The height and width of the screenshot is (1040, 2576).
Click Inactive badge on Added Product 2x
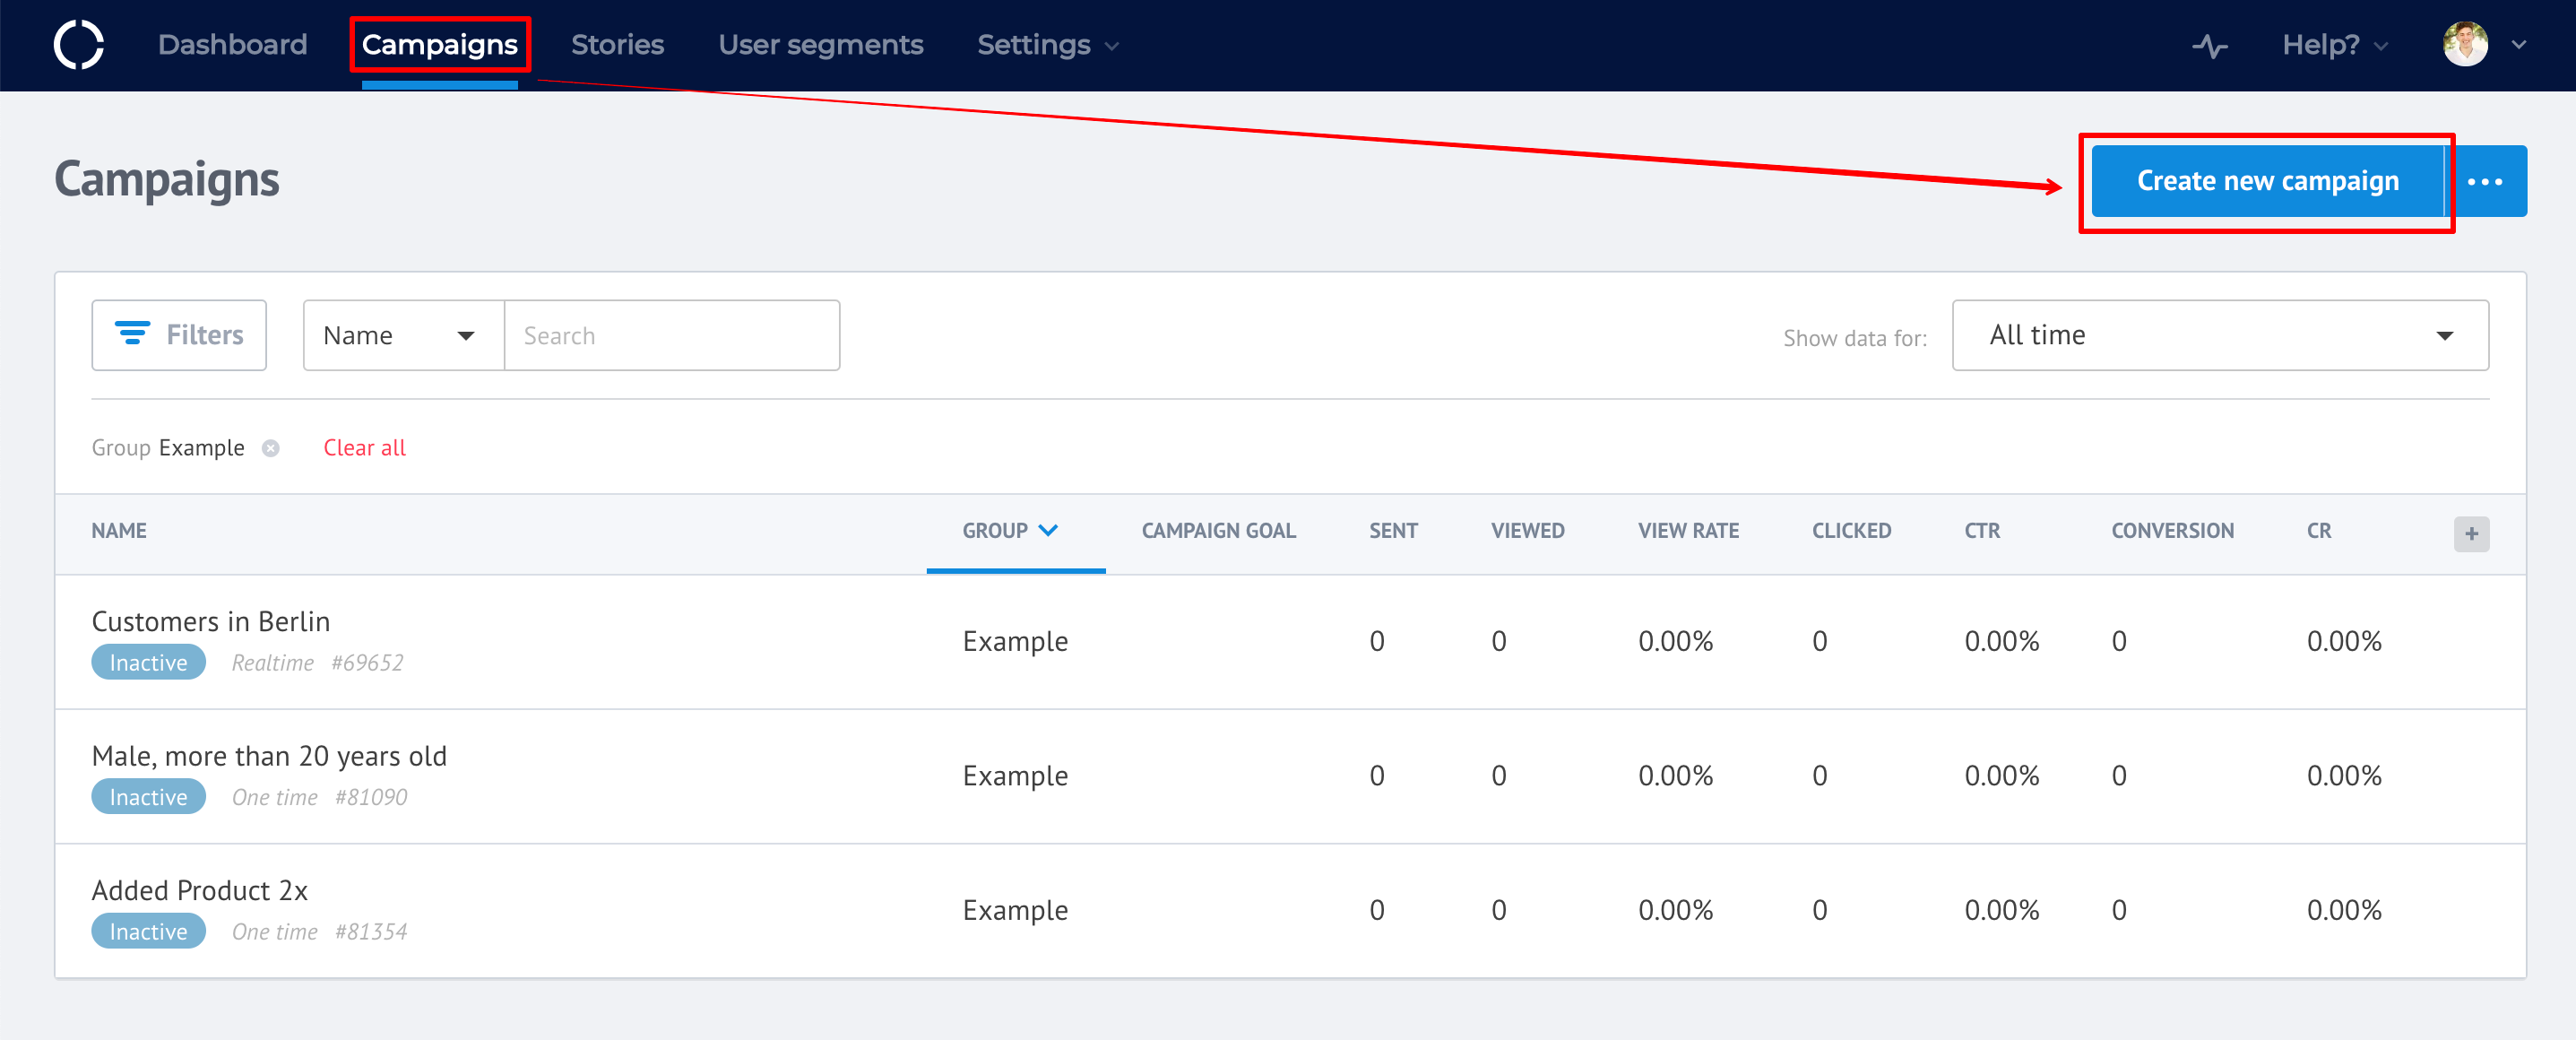tap(148, 932)
